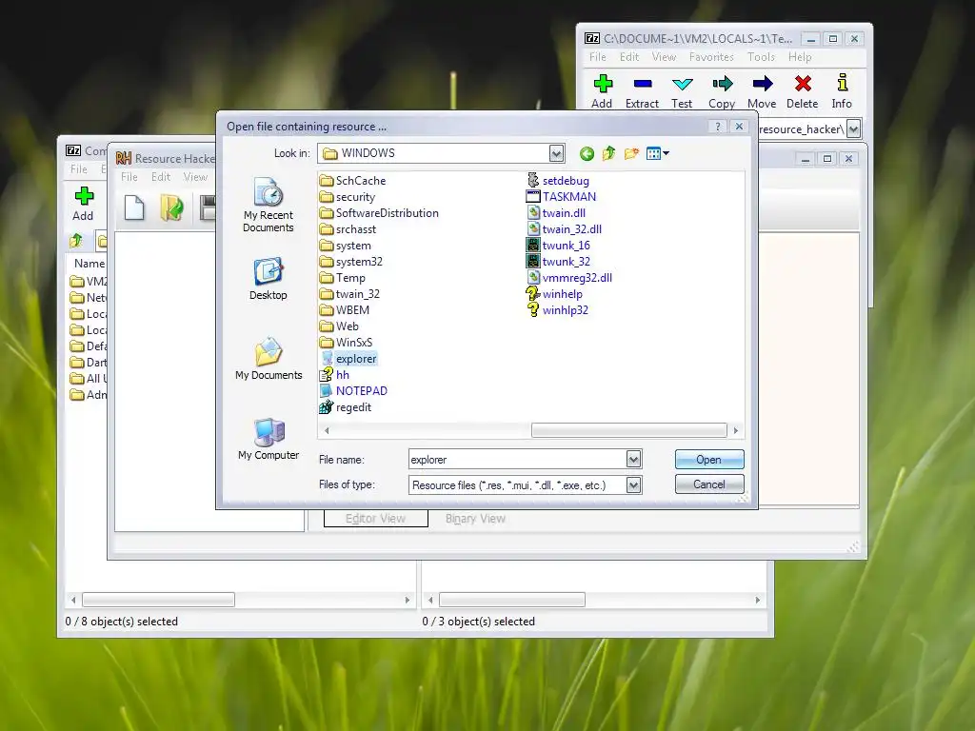Image resolution: width=975 pixels, height=731 pixels.
Task: Select the winhlp32 file
Action: tap(557, 310)
